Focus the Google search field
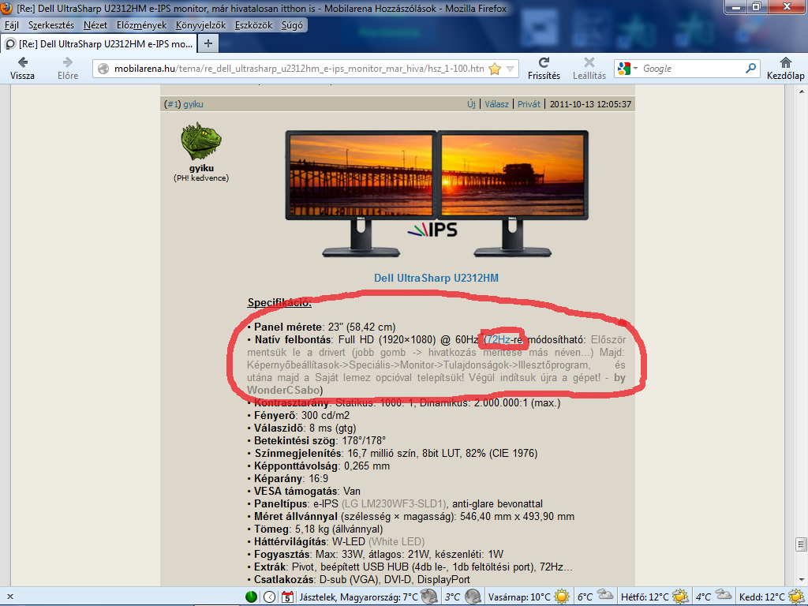This screenshot has height=606, width=808. [x=692, y=69]
